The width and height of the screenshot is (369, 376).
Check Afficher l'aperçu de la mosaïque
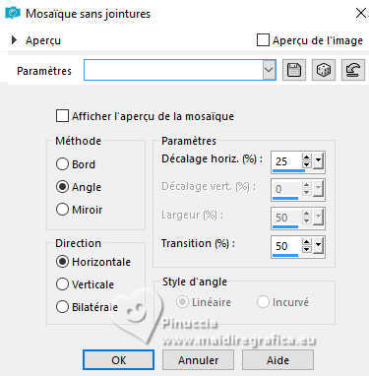pos(62,116)
